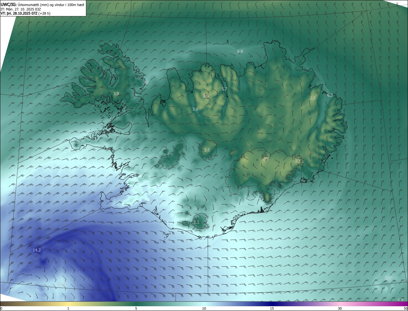Viewport: 408px width, 311px height.
Task: Click the 2.5 label on the large glacier
Action: [x=266, y=159]
